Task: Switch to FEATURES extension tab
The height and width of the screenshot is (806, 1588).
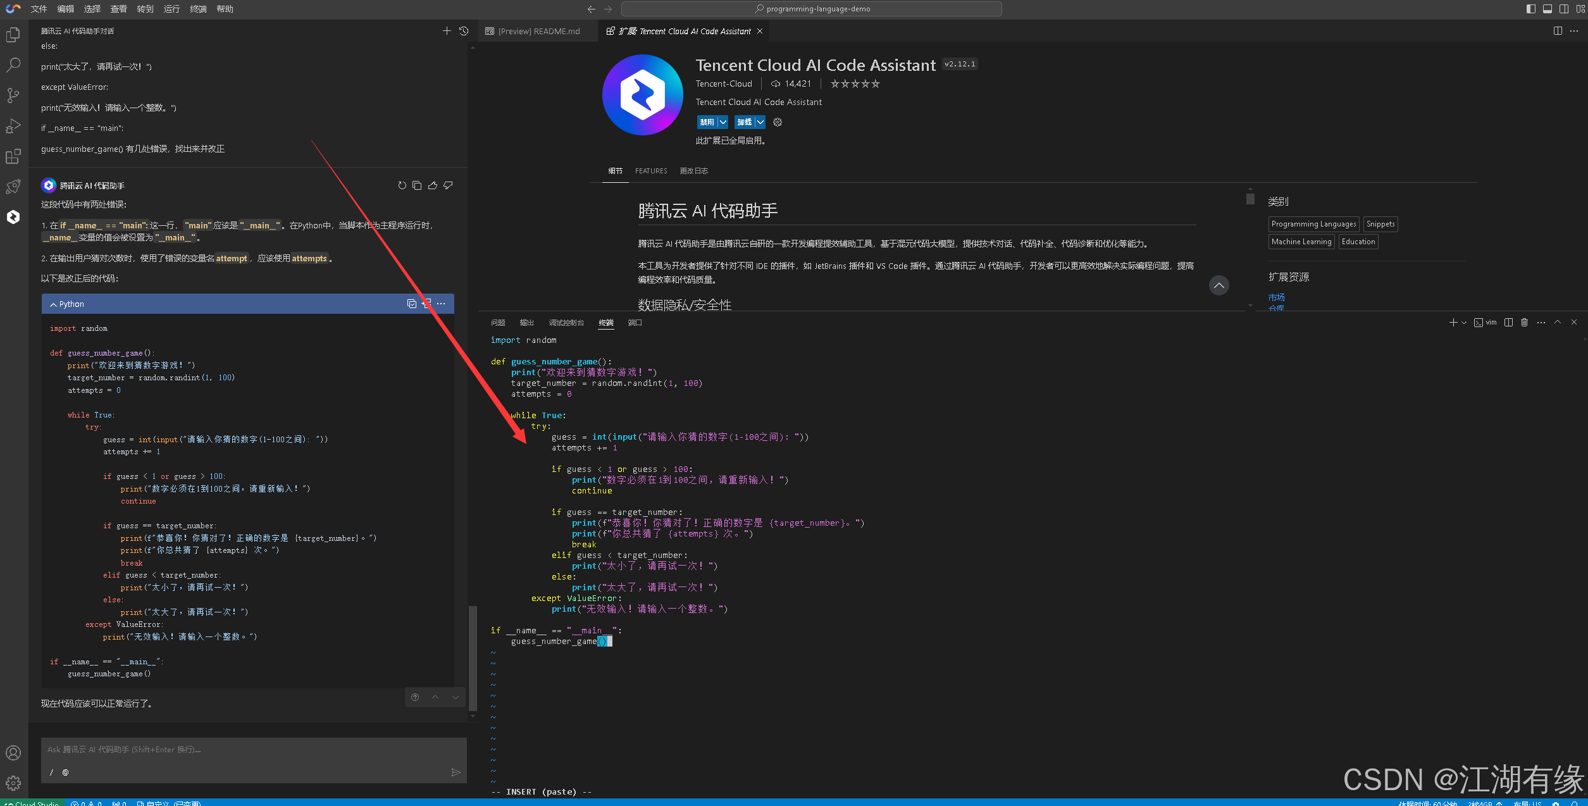Action: tap(651, 171)
